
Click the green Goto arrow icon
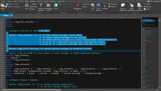[56, 5]
